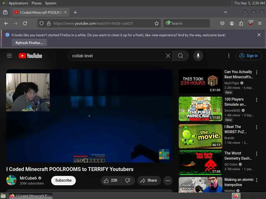Image resolution: width=266 pixels, height=199 pixels.
Task: Go to YouTube home via the logo
Action: [30, 56]
